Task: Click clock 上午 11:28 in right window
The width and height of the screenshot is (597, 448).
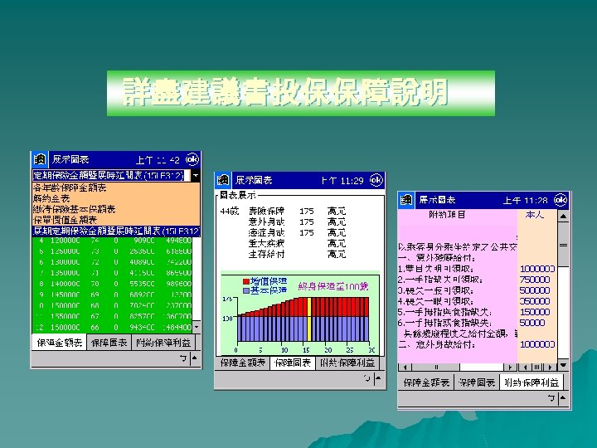Action: click(526, 200)
